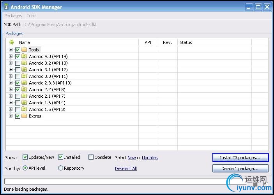Screen dimensions: 274x195
Task: Maximize the Android SDK Manager window
Action: click(258, 7)
